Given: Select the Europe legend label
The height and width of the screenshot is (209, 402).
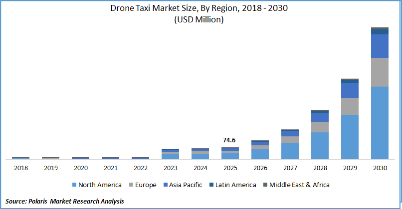Looking at the screenshot, I should [x=146, y=185].
